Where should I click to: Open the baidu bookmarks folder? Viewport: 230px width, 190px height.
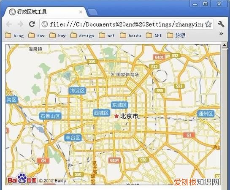coord(130,35)
